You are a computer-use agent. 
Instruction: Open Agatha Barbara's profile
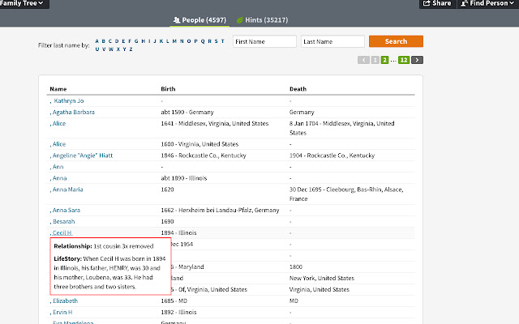coord(74,112)
